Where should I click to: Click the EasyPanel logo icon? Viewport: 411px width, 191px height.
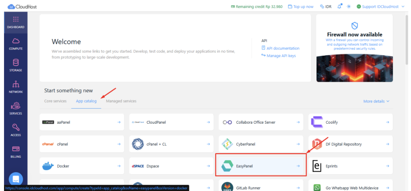pyautogui.click(x=227, y=166)
